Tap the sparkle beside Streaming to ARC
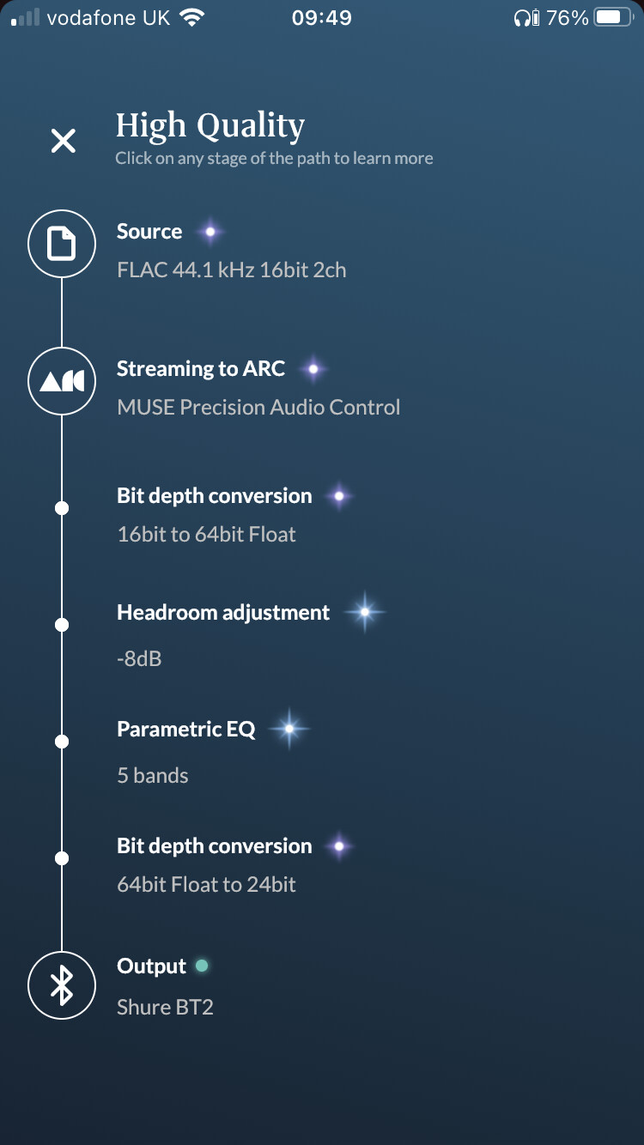 pos(313,369)
